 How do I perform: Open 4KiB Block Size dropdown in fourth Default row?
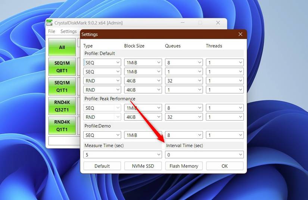(143, 90)
